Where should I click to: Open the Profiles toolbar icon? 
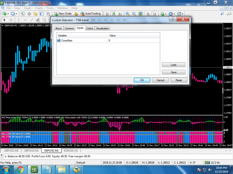13,14
